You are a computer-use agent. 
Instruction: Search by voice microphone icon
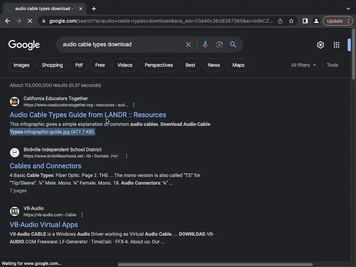click(205, 44)
